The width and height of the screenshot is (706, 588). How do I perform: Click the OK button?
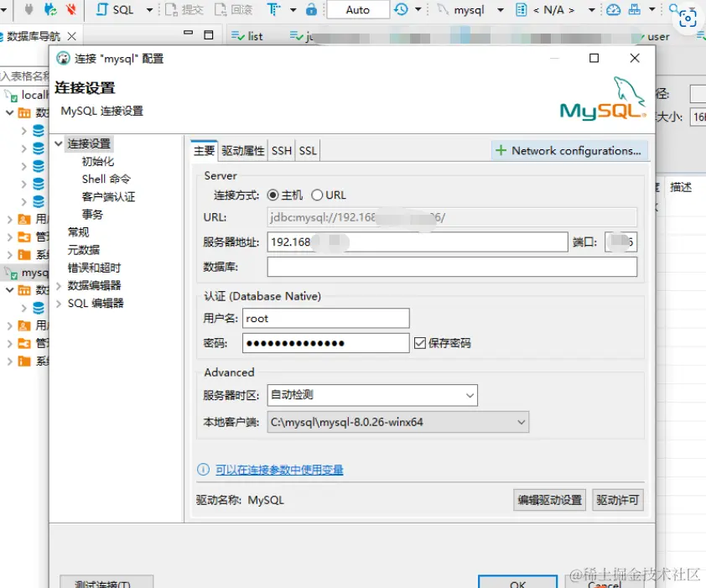(518, 582)
